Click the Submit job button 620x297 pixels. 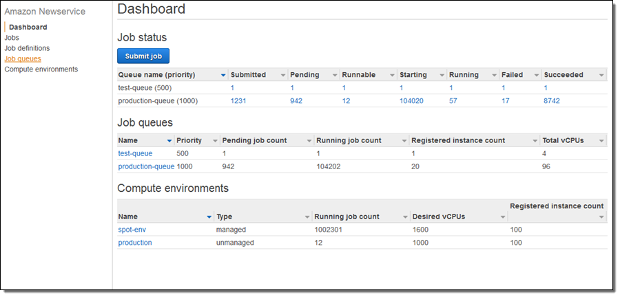pyautogui.click(x=143, y=56)
